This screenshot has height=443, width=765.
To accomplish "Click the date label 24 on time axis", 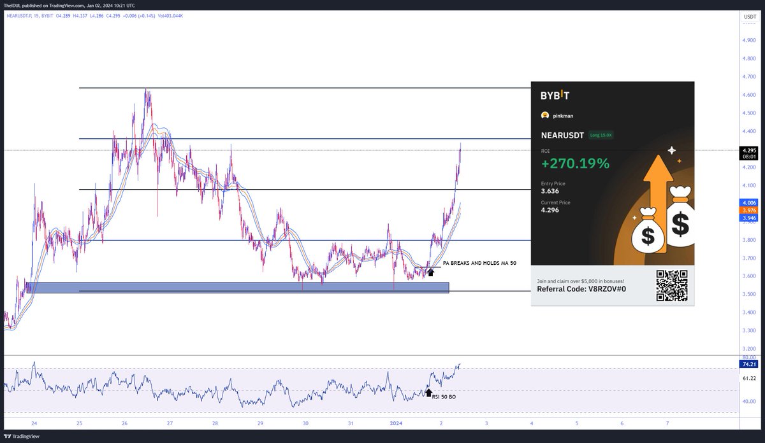I will pos(34,423).
